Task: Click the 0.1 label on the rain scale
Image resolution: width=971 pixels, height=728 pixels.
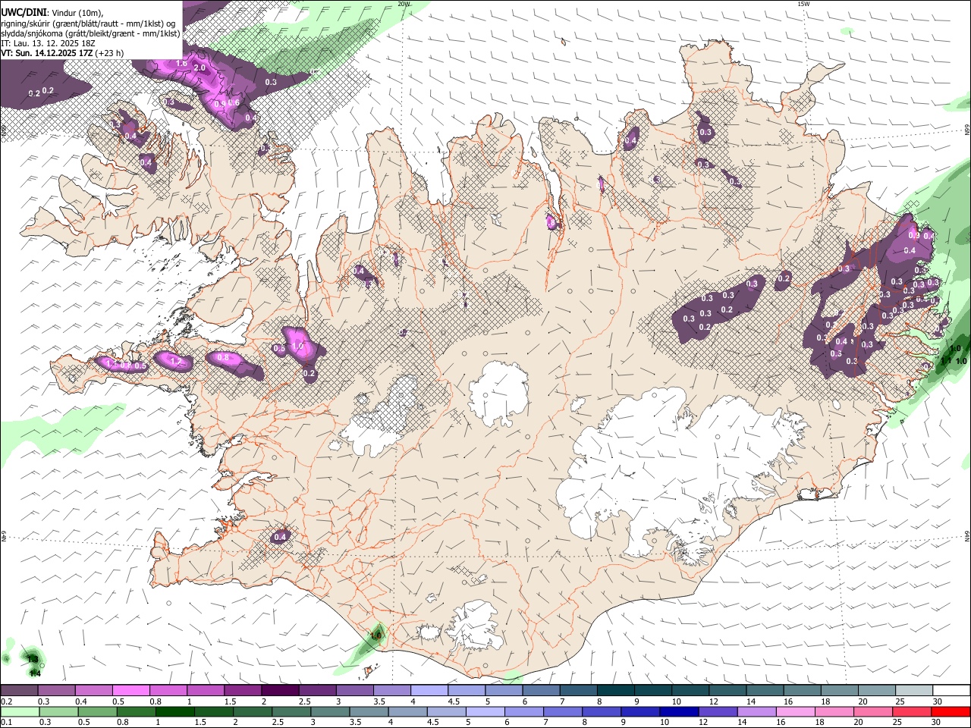Action: pyautogui.click(x=6, y=722)
